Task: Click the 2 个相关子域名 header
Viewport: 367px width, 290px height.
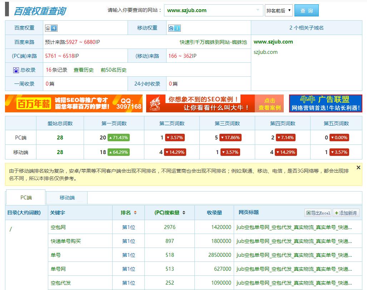Action: click(x=306, y=28)
